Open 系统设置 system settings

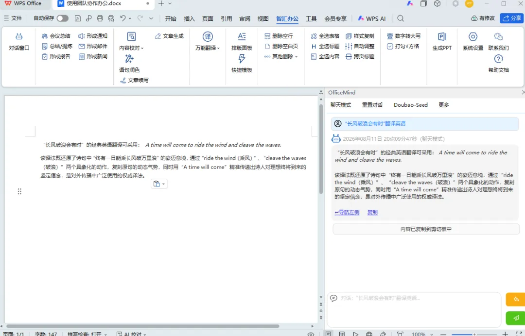(x=473, y=41)
